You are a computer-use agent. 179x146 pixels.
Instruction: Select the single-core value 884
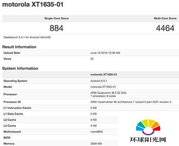click(56, 28)
